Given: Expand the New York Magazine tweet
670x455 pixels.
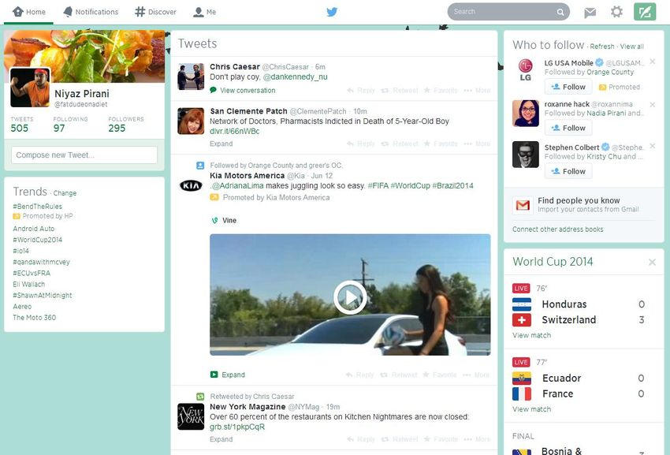Looking at the screenshot, I should 221,439.
